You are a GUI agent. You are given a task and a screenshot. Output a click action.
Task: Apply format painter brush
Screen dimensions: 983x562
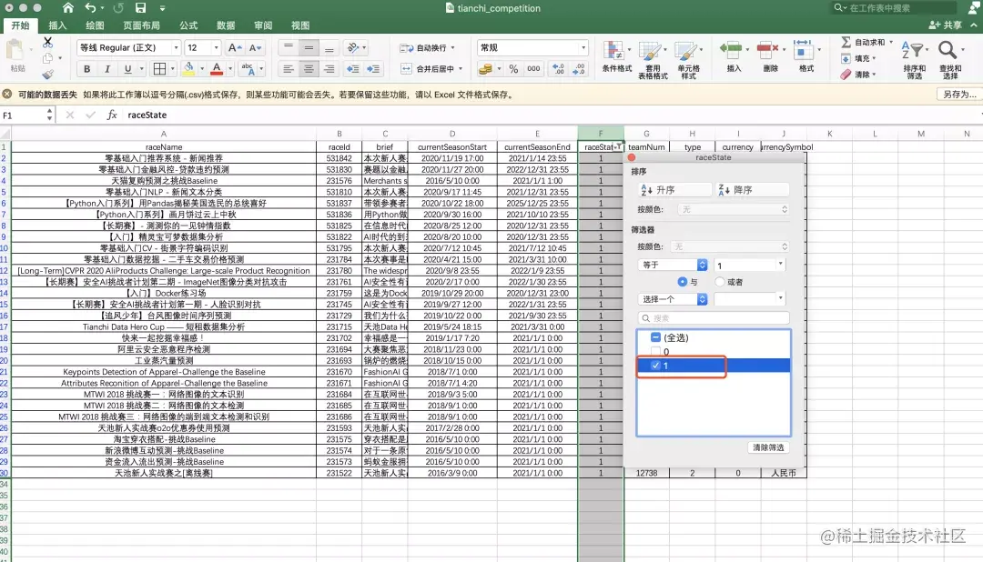(x=47, y=74)
